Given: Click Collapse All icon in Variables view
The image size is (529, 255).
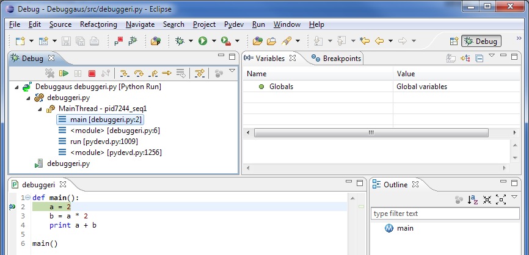Looking at the screenshot, I should pos(479,59).
